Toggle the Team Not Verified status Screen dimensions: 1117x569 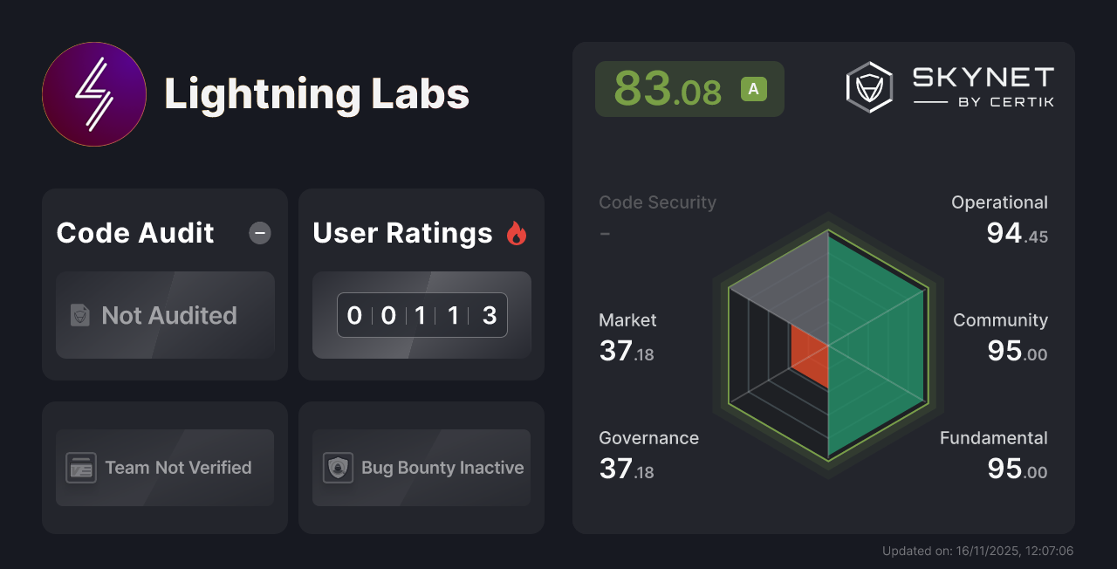tap(164, 468)
